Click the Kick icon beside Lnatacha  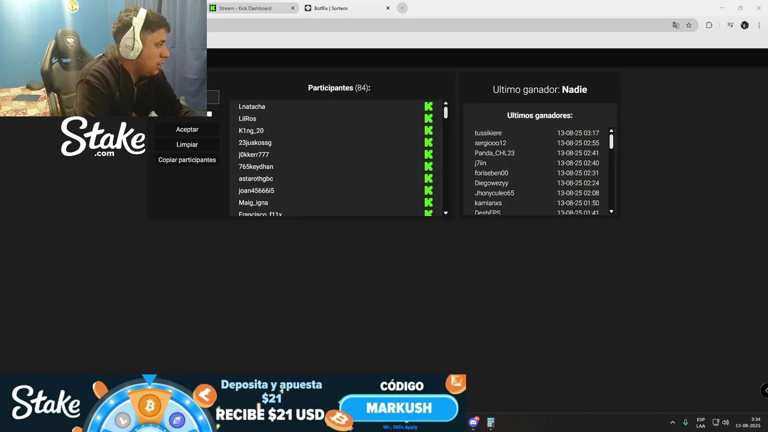click(x=428, y=106)
